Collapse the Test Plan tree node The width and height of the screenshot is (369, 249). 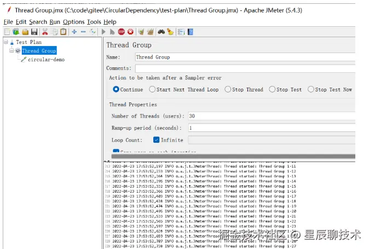(6, 42)
